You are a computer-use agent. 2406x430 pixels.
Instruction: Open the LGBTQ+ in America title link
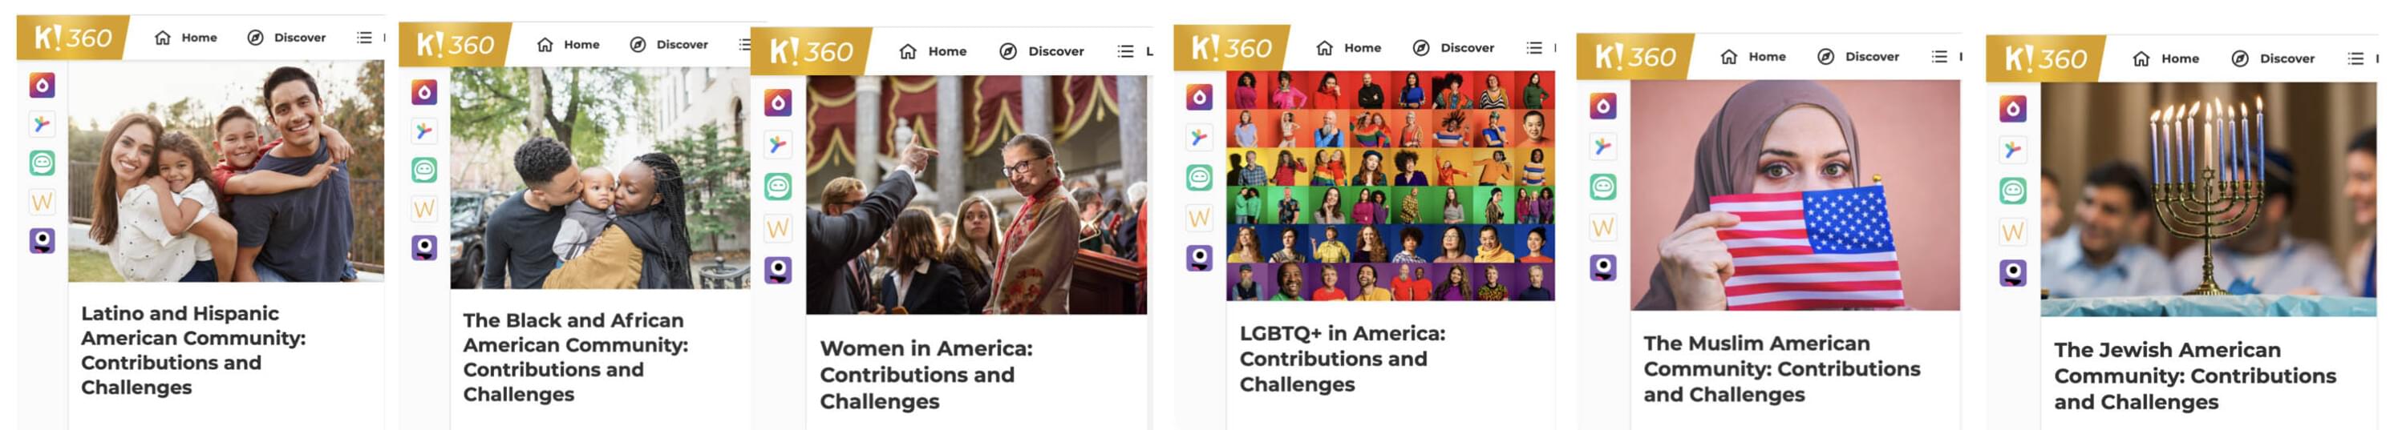point(1343,358)
